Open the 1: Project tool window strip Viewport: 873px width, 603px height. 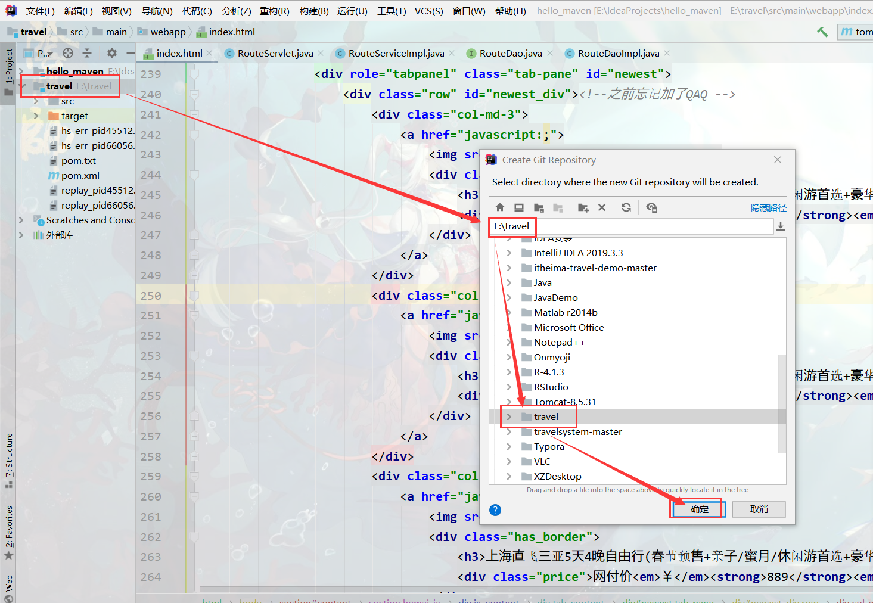[x=8, y=72]
